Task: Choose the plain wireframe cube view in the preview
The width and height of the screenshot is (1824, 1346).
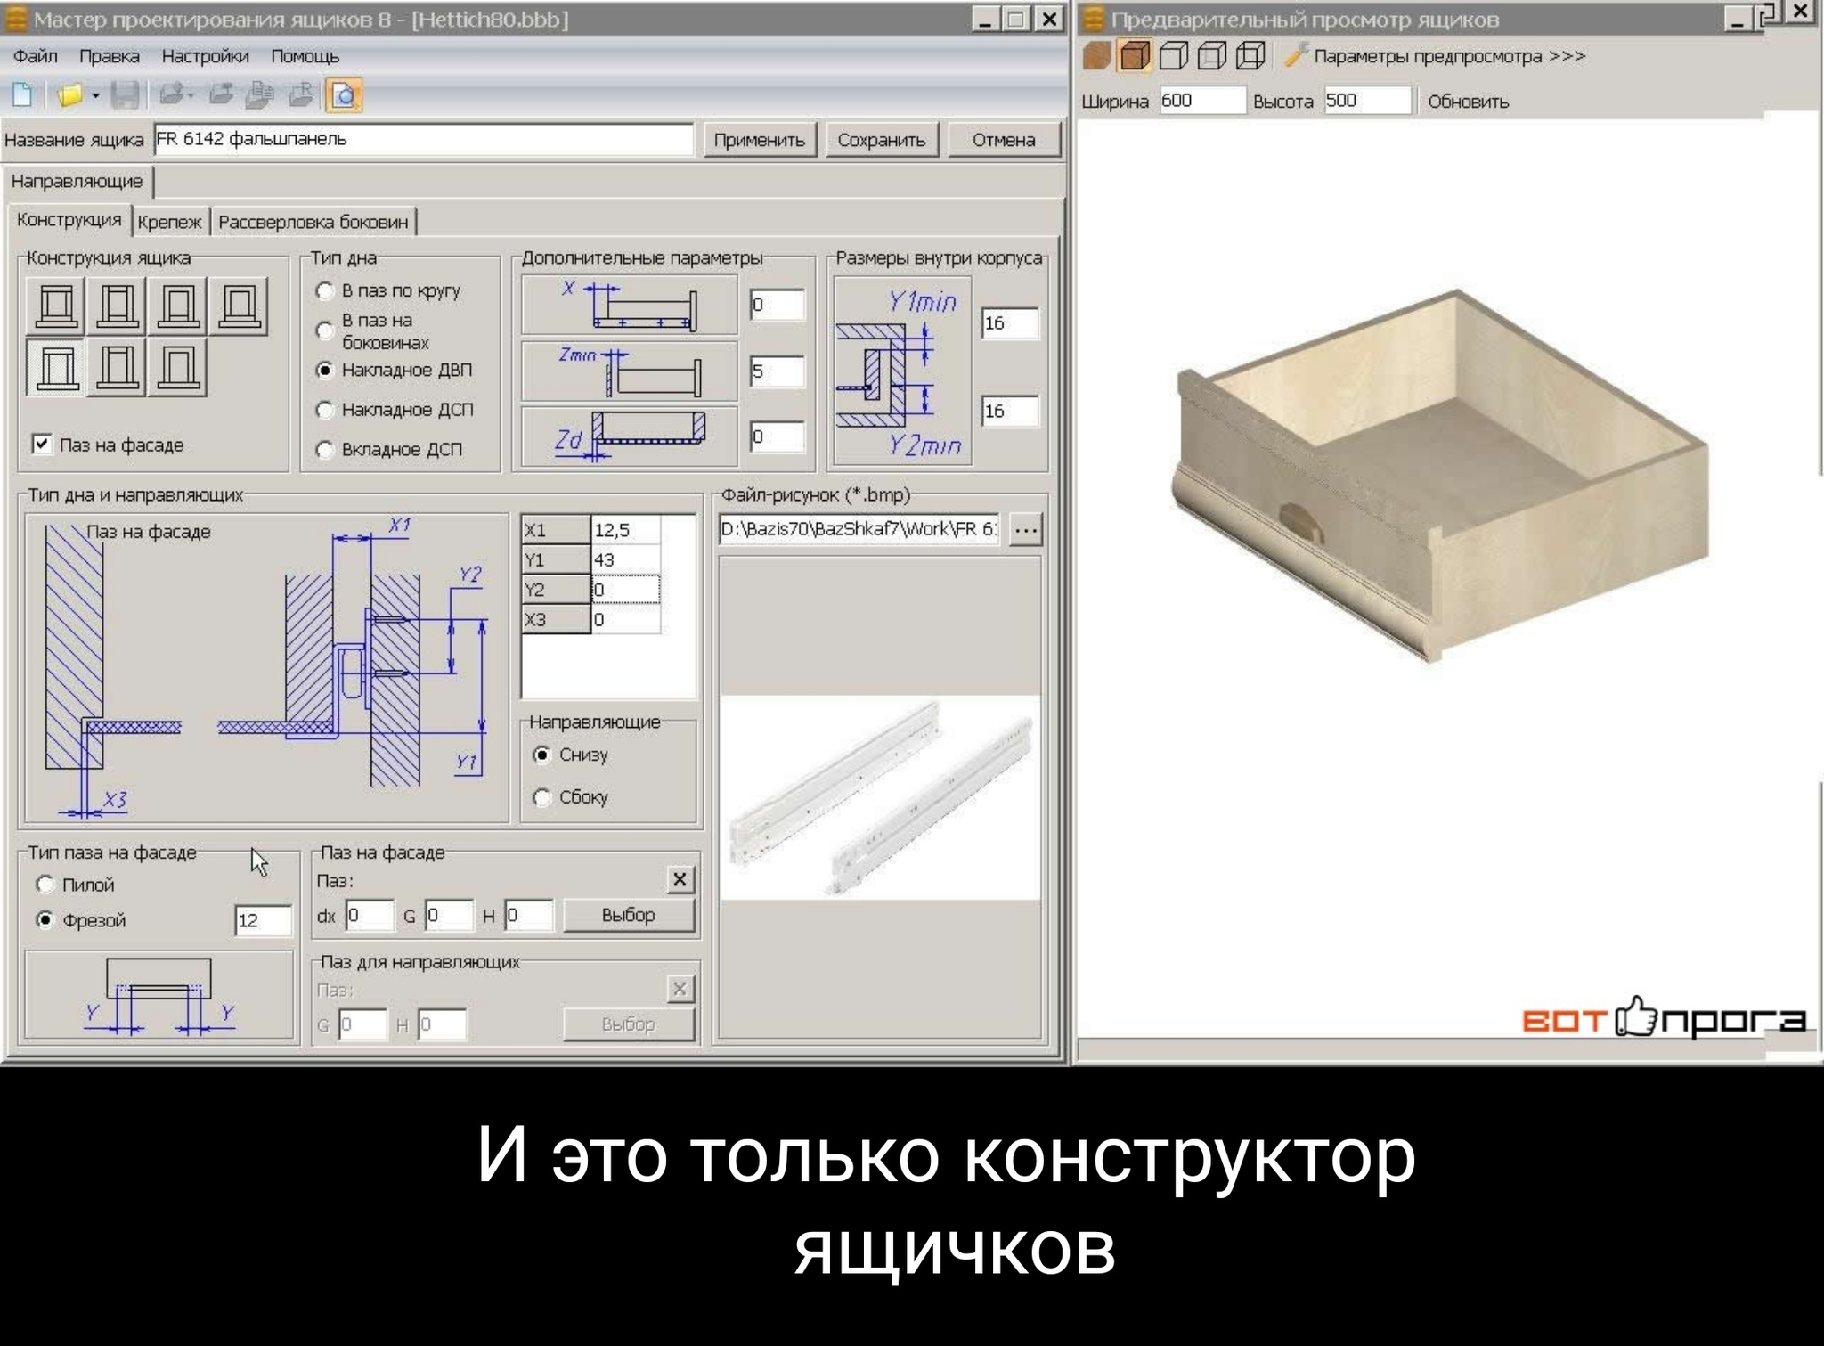Action: point(1174,56)
